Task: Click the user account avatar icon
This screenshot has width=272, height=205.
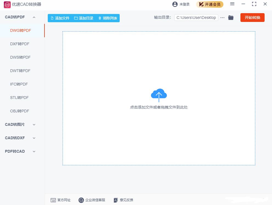Action: point(175,4)
